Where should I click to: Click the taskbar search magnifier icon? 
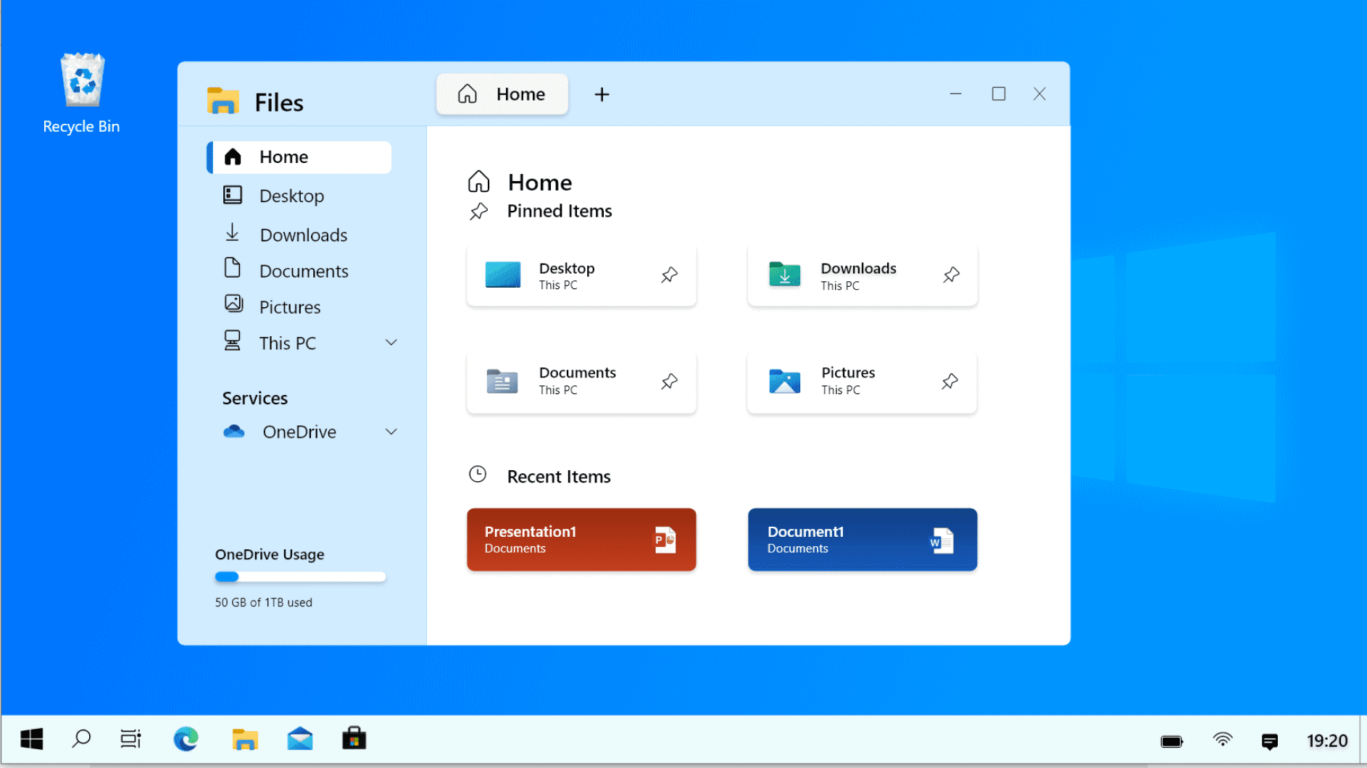(x=81, y=739)
